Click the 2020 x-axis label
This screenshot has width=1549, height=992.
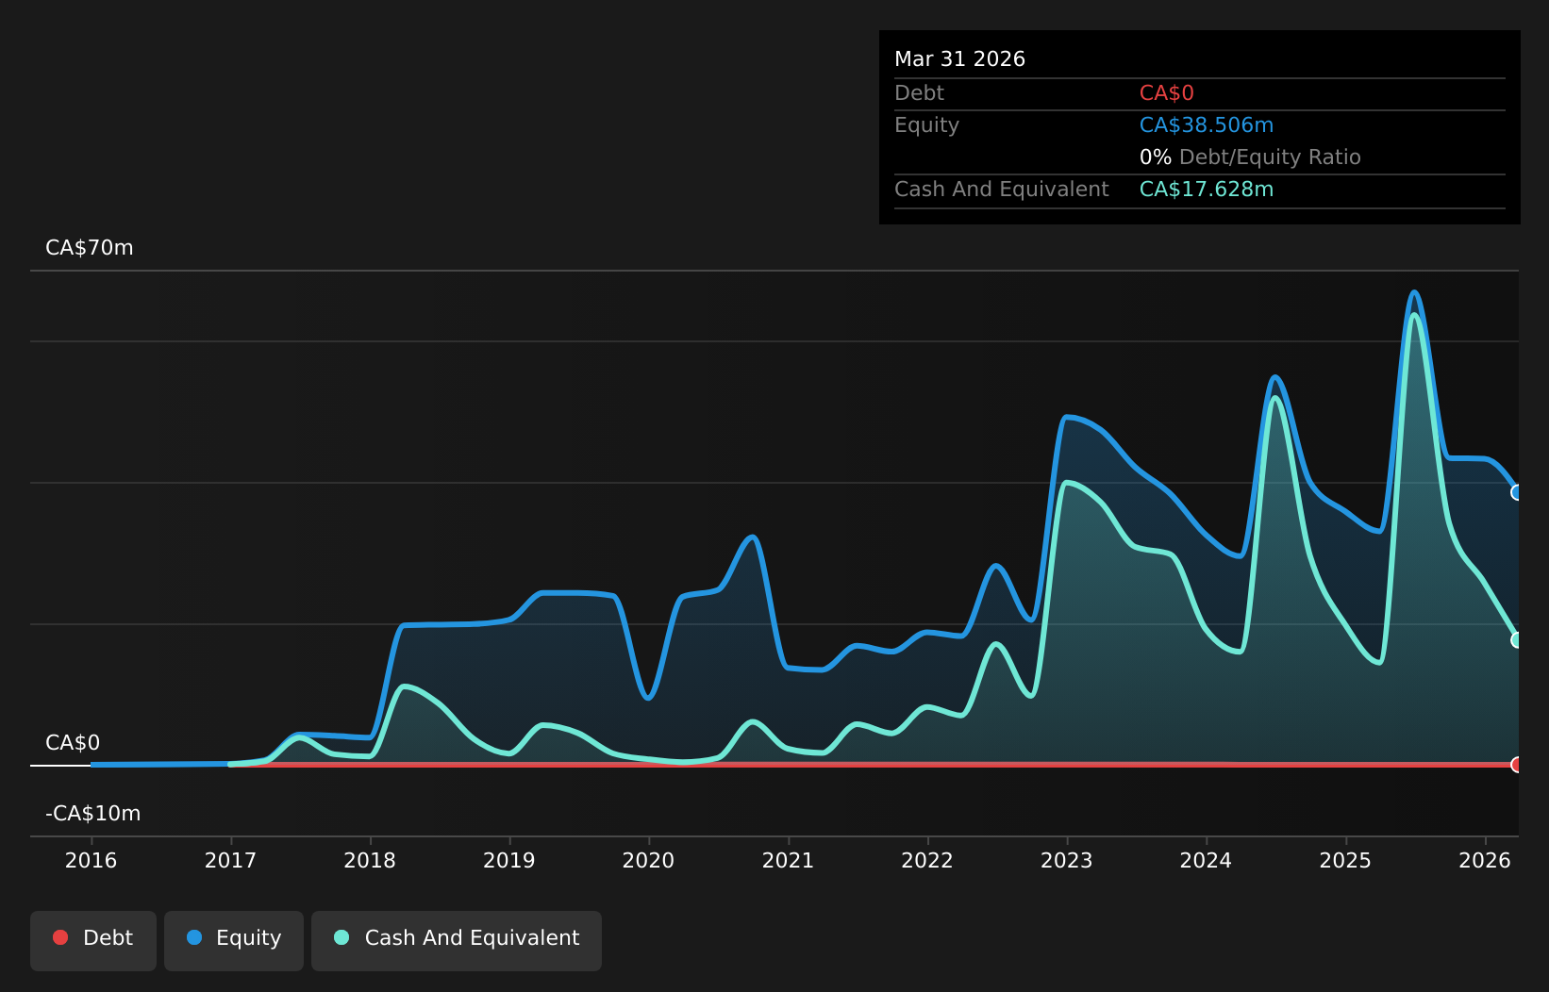(649, 860)
